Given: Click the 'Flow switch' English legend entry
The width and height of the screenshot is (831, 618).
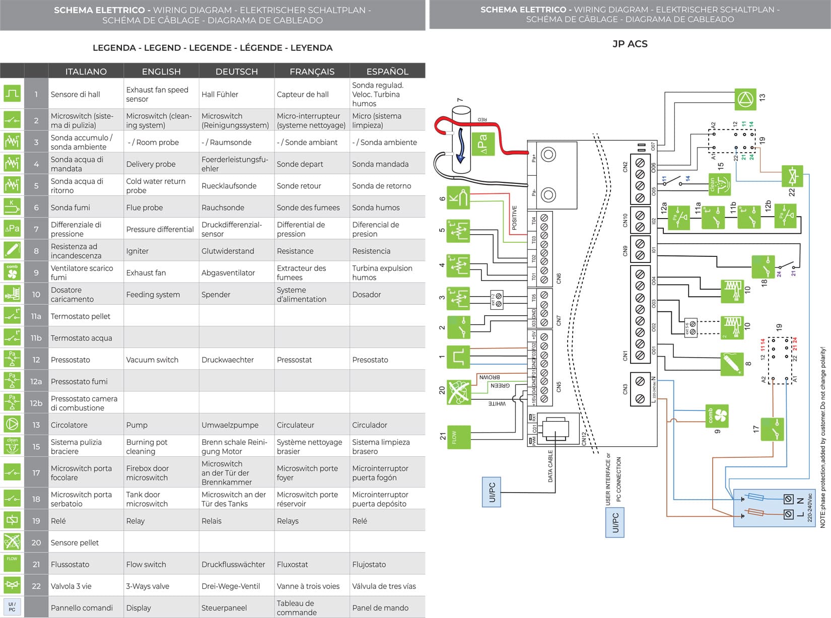Looking at the screenshot, I should [x=146, y=564].
